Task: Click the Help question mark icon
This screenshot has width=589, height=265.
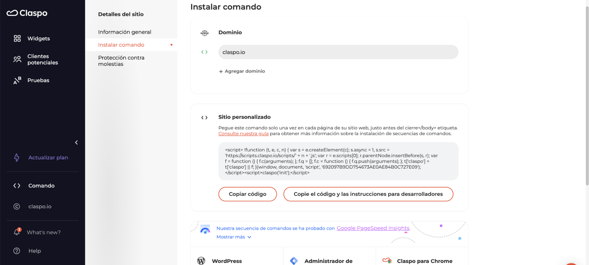Action: pos(17,251)
